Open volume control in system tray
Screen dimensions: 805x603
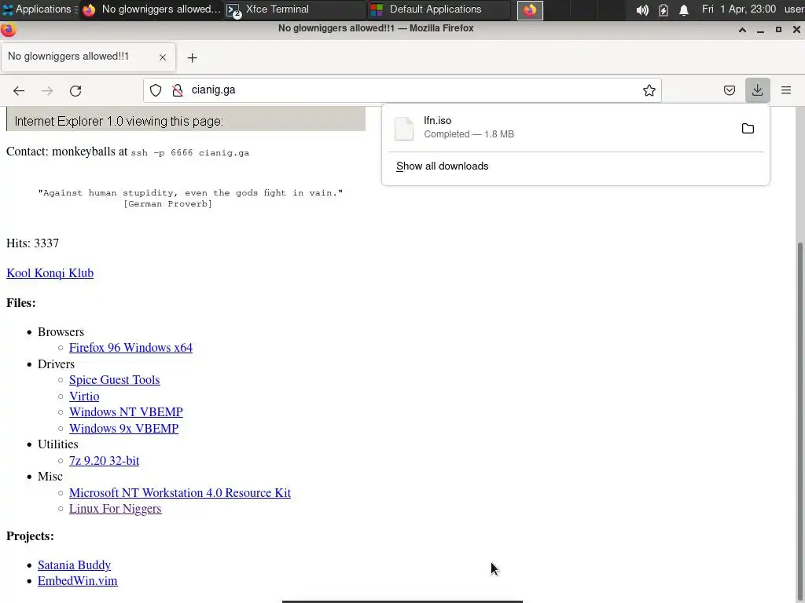click(641, 9)
